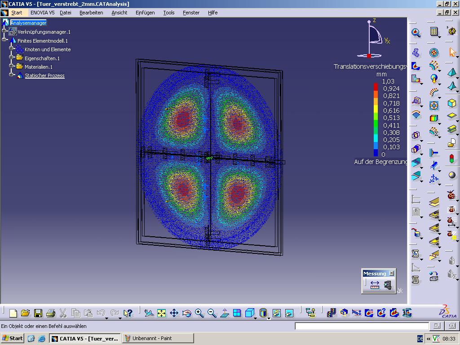Click the Octree Tetrahedron Mesher icon
Viewport: 460px width, 345px height.
click(x=452, y=71)
